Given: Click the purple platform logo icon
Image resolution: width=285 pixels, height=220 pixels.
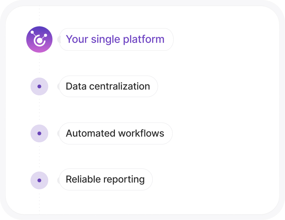Looking at the screenshot, I should point(39,39).
